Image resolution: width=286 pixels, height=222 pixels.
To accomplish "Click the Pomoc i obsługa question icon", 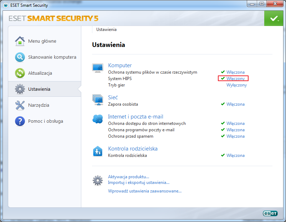I will pyautogui.click(x=20, y=121).
